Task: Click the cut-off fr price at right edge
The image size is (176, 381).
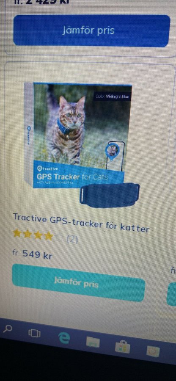Action: pos(173,271)
